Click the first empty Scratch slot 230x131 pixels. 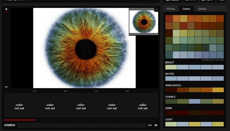point(23,125)
